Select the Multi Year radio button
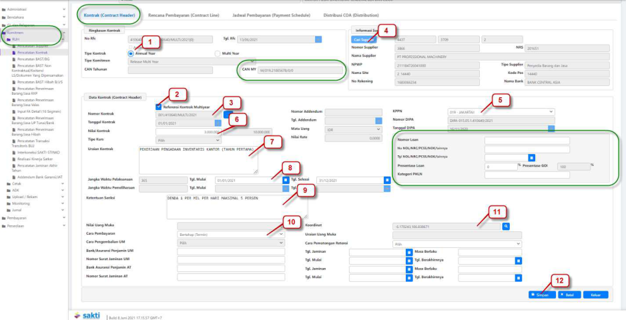 [x=218, y=53]
